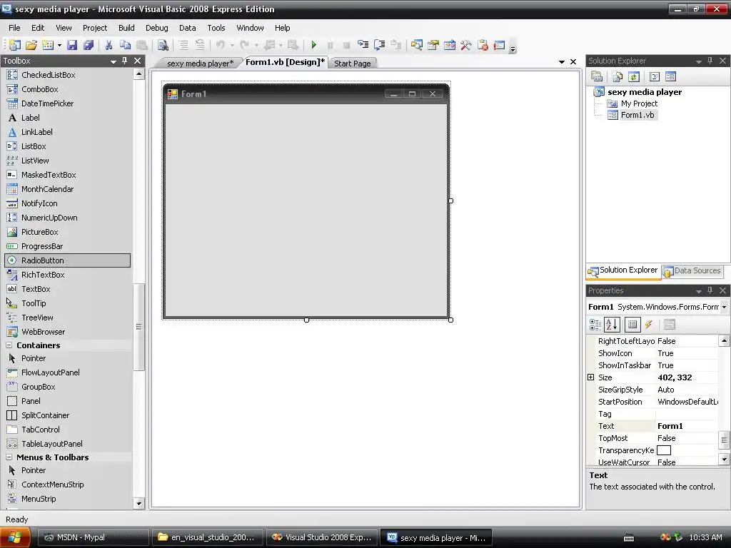Select PictureBox in the Toolbox
The height and width of the screenshot is (548, 731).
point(68,232)
